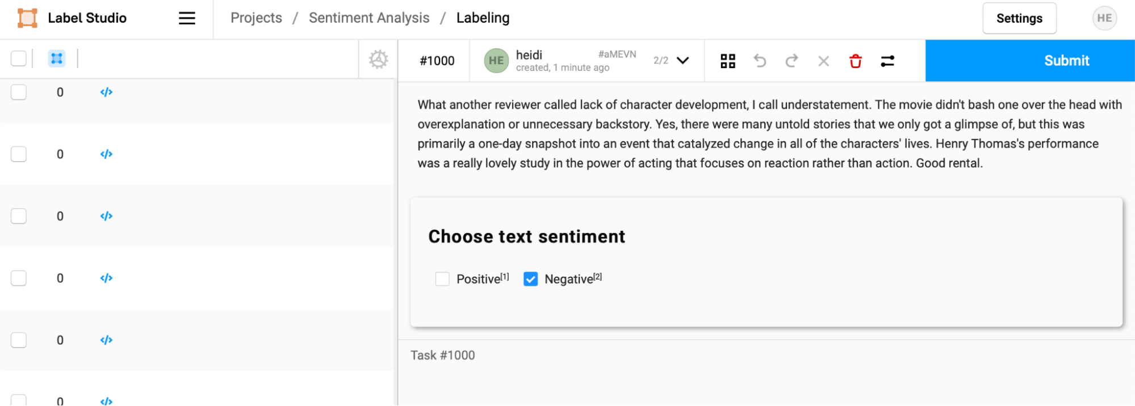The width and height of the screenshot is (1135, 406).
Task: Uncheck the Negative sentiment checkbox
Action: [x=530, y=279]
